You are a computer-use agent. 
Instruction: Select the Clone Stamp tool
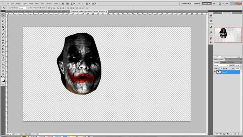coord(3,40)
